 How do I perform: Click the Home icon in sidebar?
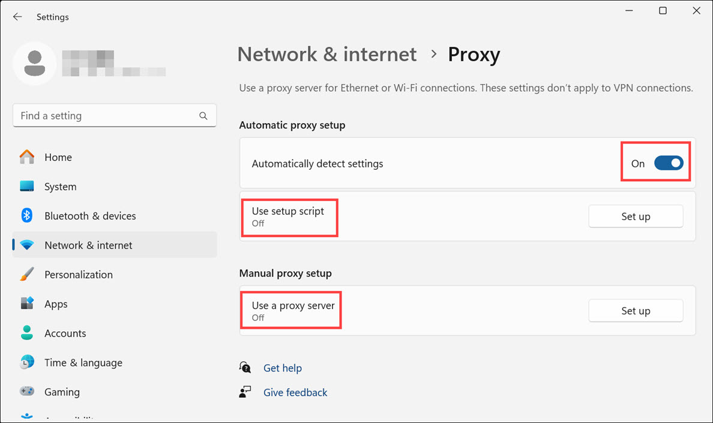27,157
